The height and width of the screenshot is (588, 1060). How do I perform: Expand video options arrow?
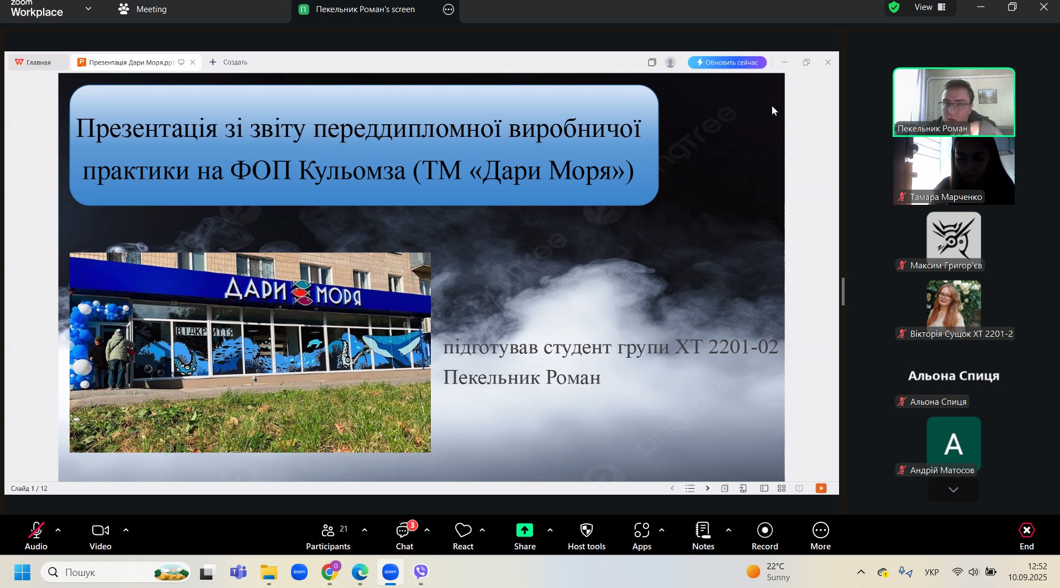(x=126, y=530)
